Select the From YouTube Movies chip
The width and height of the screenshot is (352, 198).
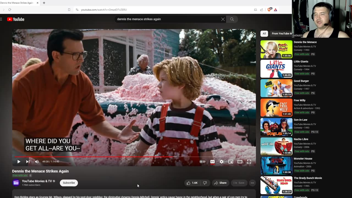(281, 34)
